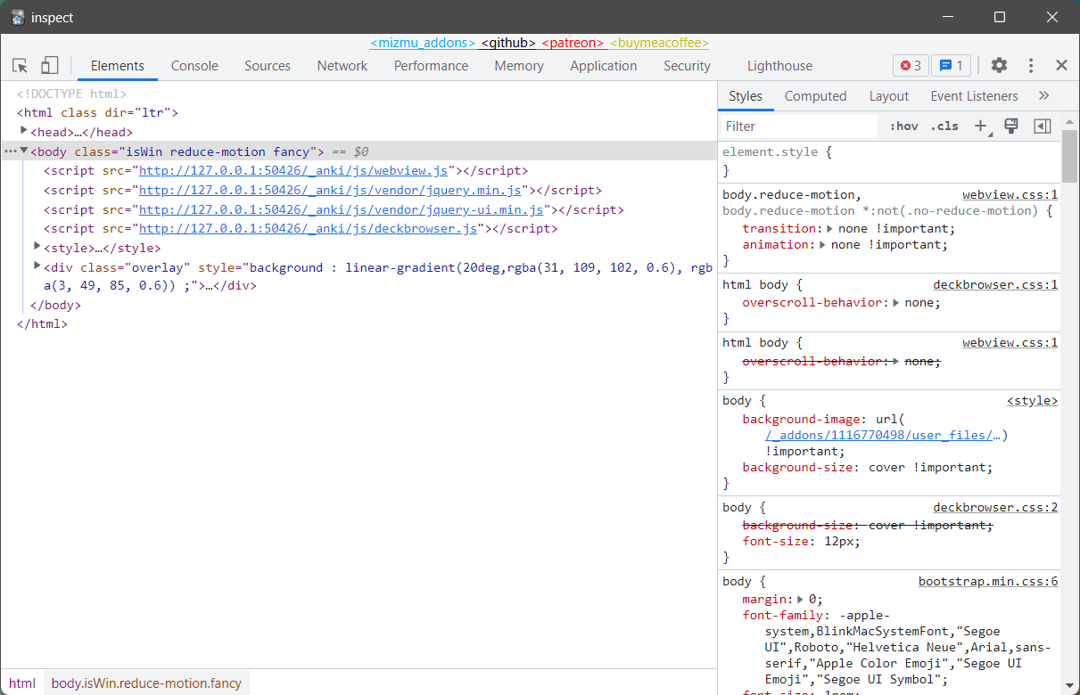
Task: Hide the computed styles sidebar icon
Action: pyautogui.click(x=1042, y=126)
